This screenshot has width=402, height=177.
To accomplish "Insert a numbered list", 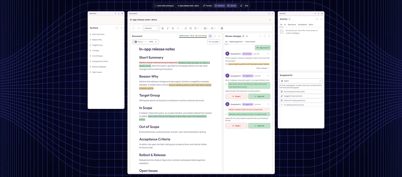I will pyautogui.click(x=191, y=28).
